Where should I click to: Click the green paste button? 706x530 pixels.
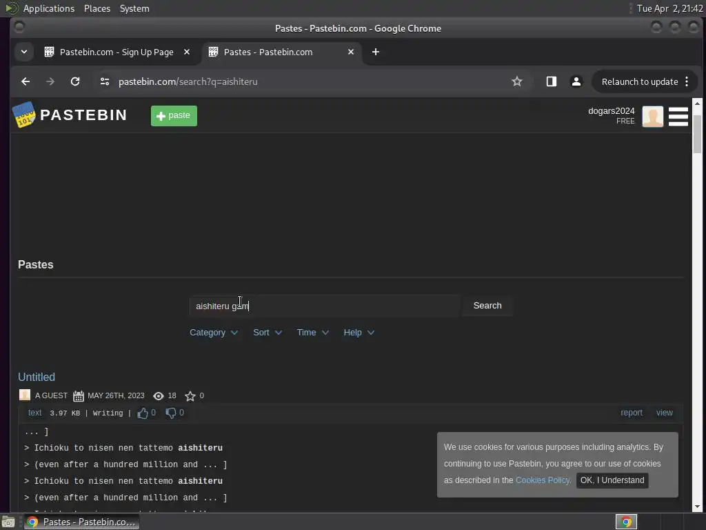coord(174,116)
